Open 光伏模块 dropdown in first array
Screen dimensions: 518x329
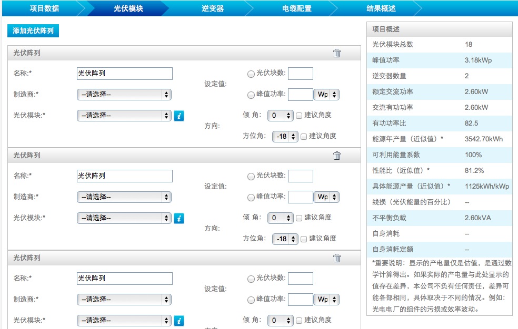pos(124,116)
